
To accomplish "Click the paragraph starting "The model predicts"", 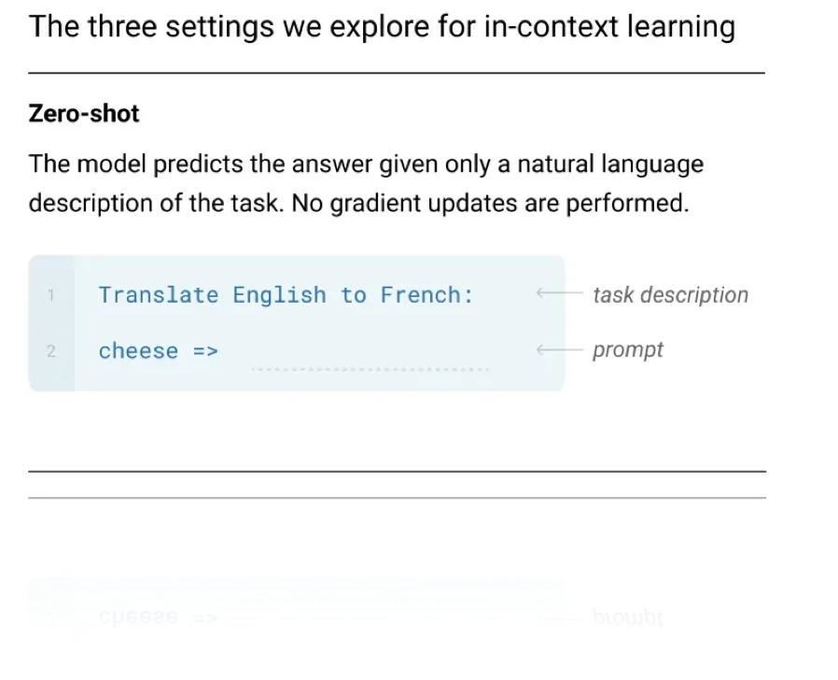I will [x=366, y=165].
